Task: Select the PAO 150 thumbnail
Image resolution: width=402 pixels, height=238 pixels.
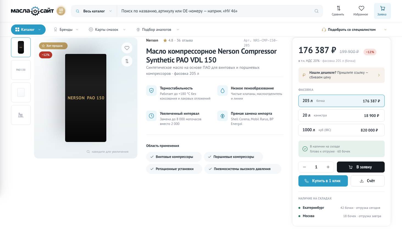Action: [x=21, y=70]
